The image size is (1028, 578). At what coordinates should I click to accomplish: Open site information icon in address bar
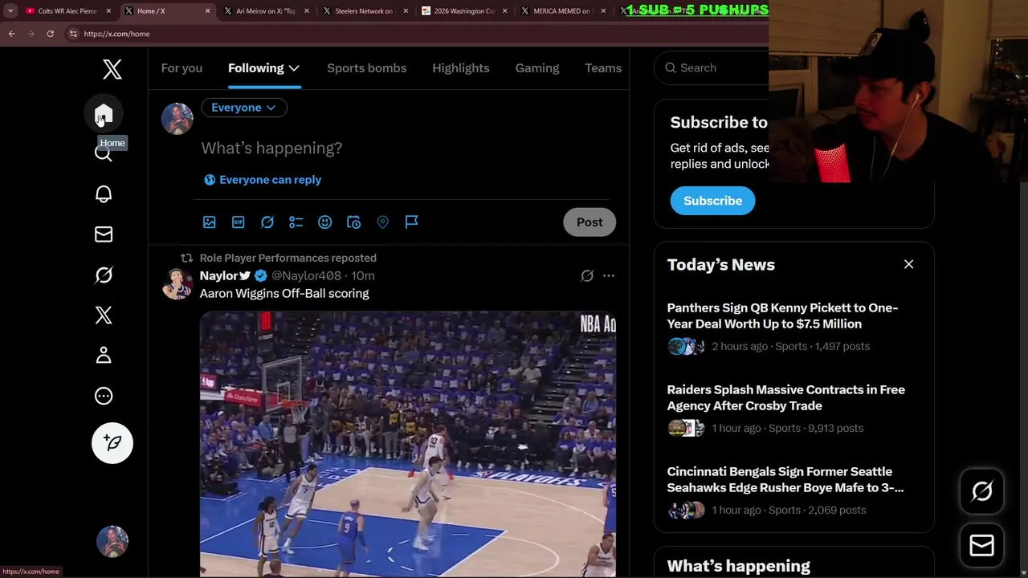tap(73, 34)
